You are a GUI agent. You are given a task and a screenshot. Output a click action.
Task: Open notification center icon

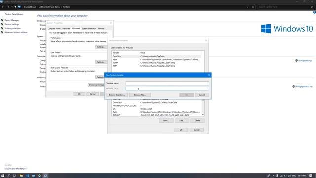pos(311,176)
